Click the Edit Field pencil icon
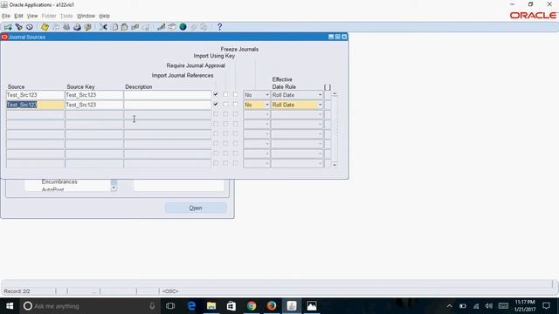This screenshot has width=559, height=314. (161, 27)
